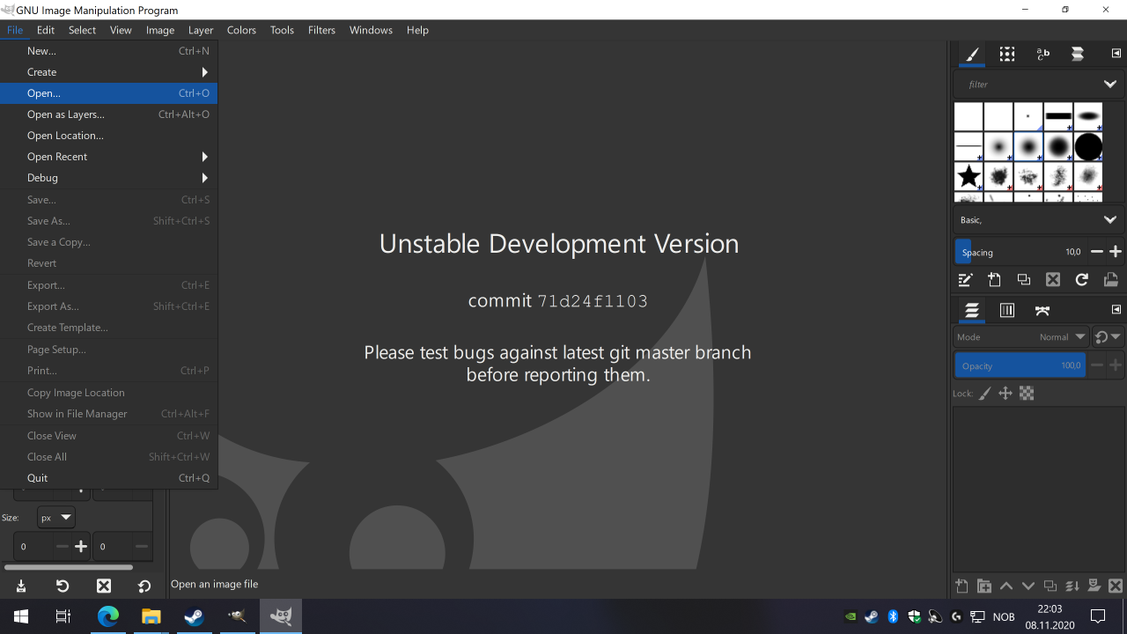Image resolution: width=1127 pixels, height=634 pixels.
Task: Create a new layer group
Action: (x=983, y=586)
